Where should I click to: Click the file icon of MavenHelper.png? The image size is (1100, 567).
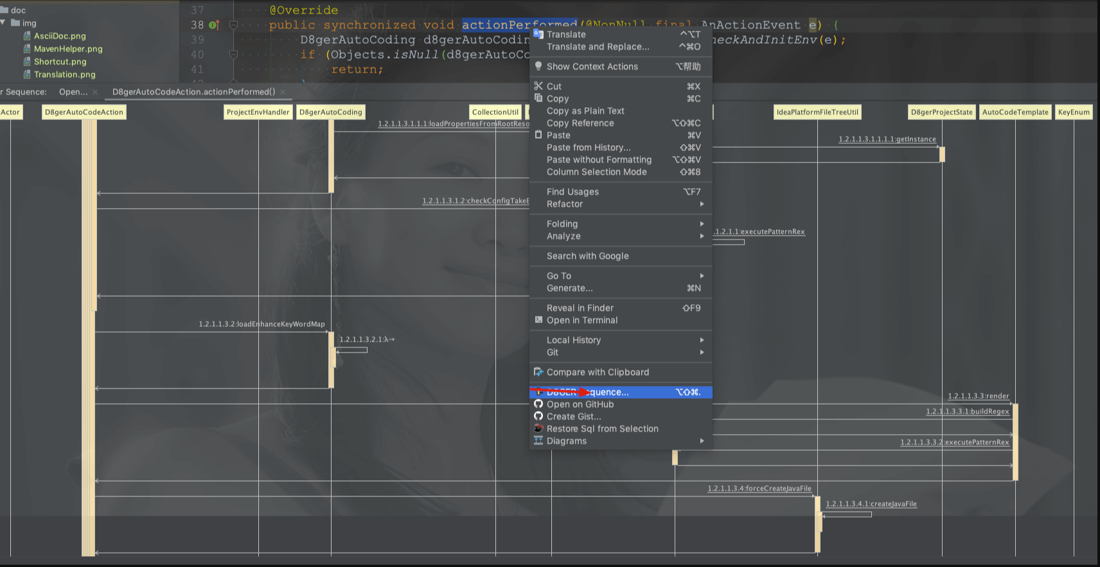(x=27, y=49)
